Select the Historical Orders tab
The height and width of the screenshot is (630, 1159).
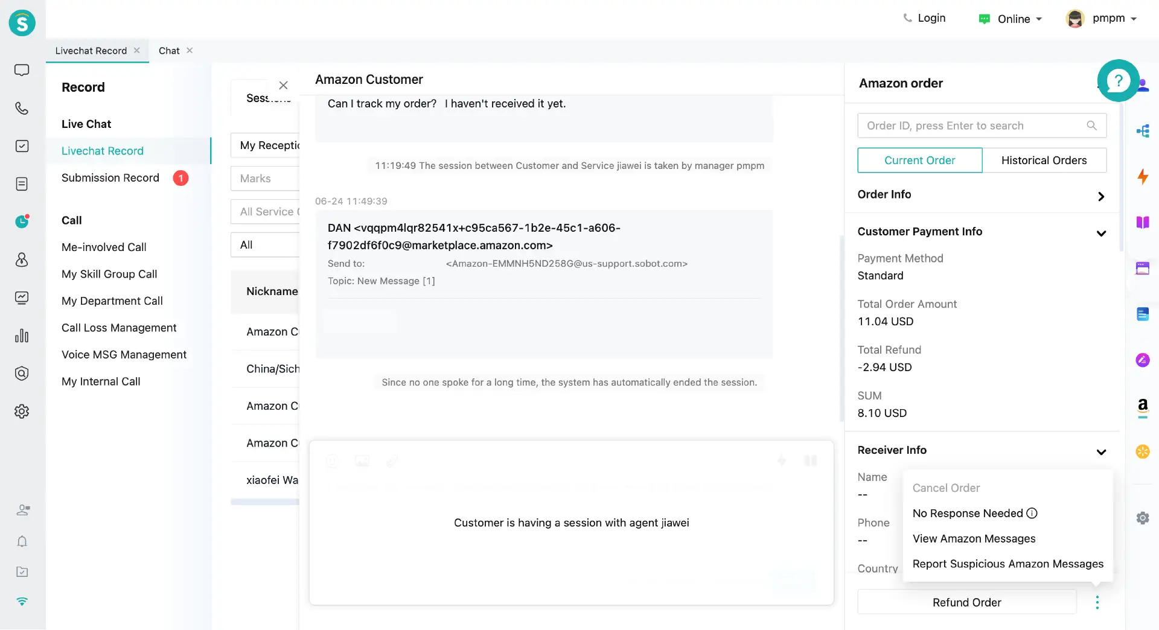point(1044,161)
